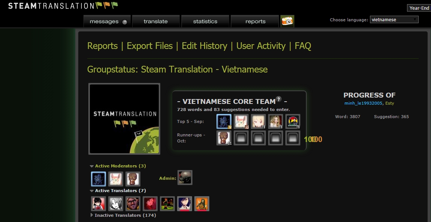Viewport: 431px width, 222px height.
Task: Click the Esty name link
Action: (390, 103)
